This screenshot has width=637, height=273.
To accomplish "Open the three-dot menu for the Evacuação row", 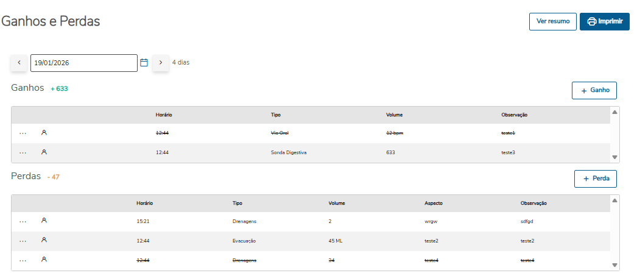I will [x=23, y=241].
